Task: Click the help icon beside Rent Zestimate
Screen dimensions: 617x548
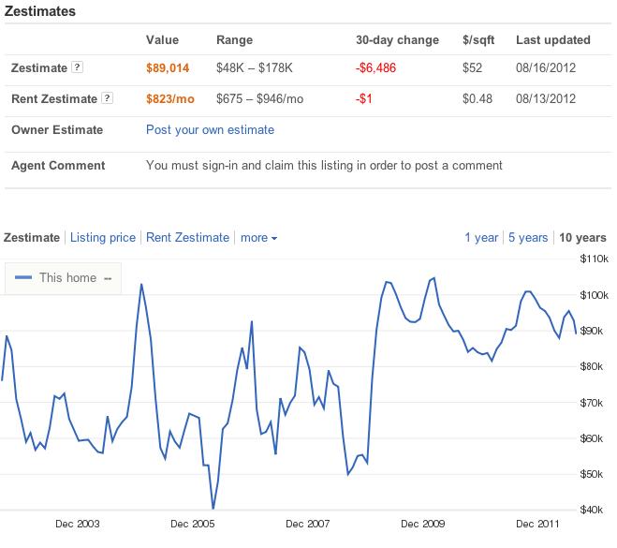Action: tap(108, 98)
